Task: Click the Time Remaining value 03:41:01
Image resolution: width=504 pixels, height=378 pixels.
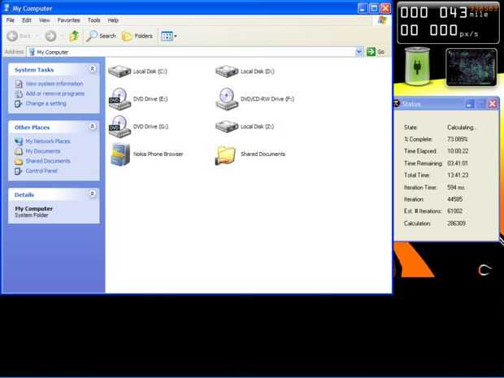Action: click(458, 163)
